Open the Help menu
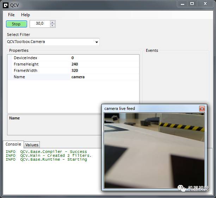Screen dimensions: 216x198 25,15
